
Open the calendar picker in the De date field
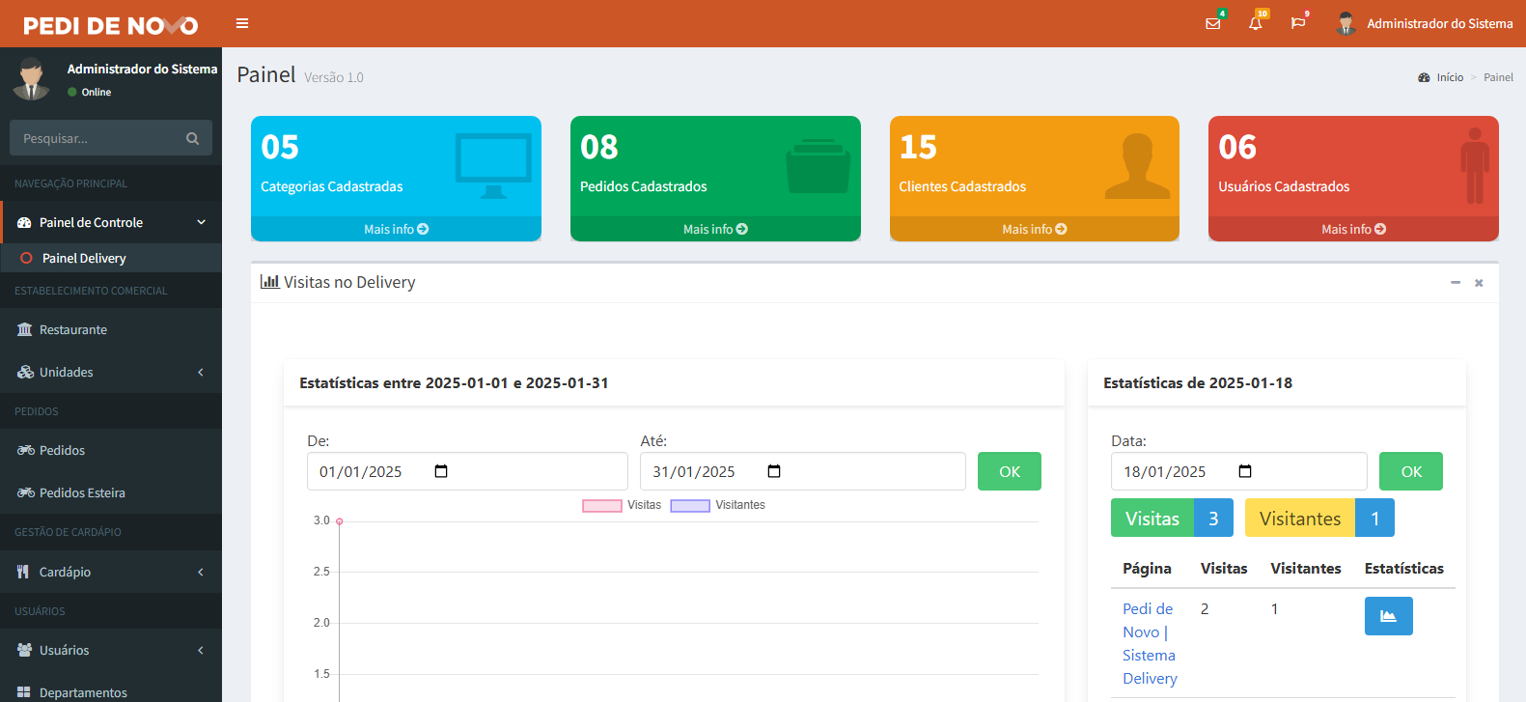click(x=441, y=471)
